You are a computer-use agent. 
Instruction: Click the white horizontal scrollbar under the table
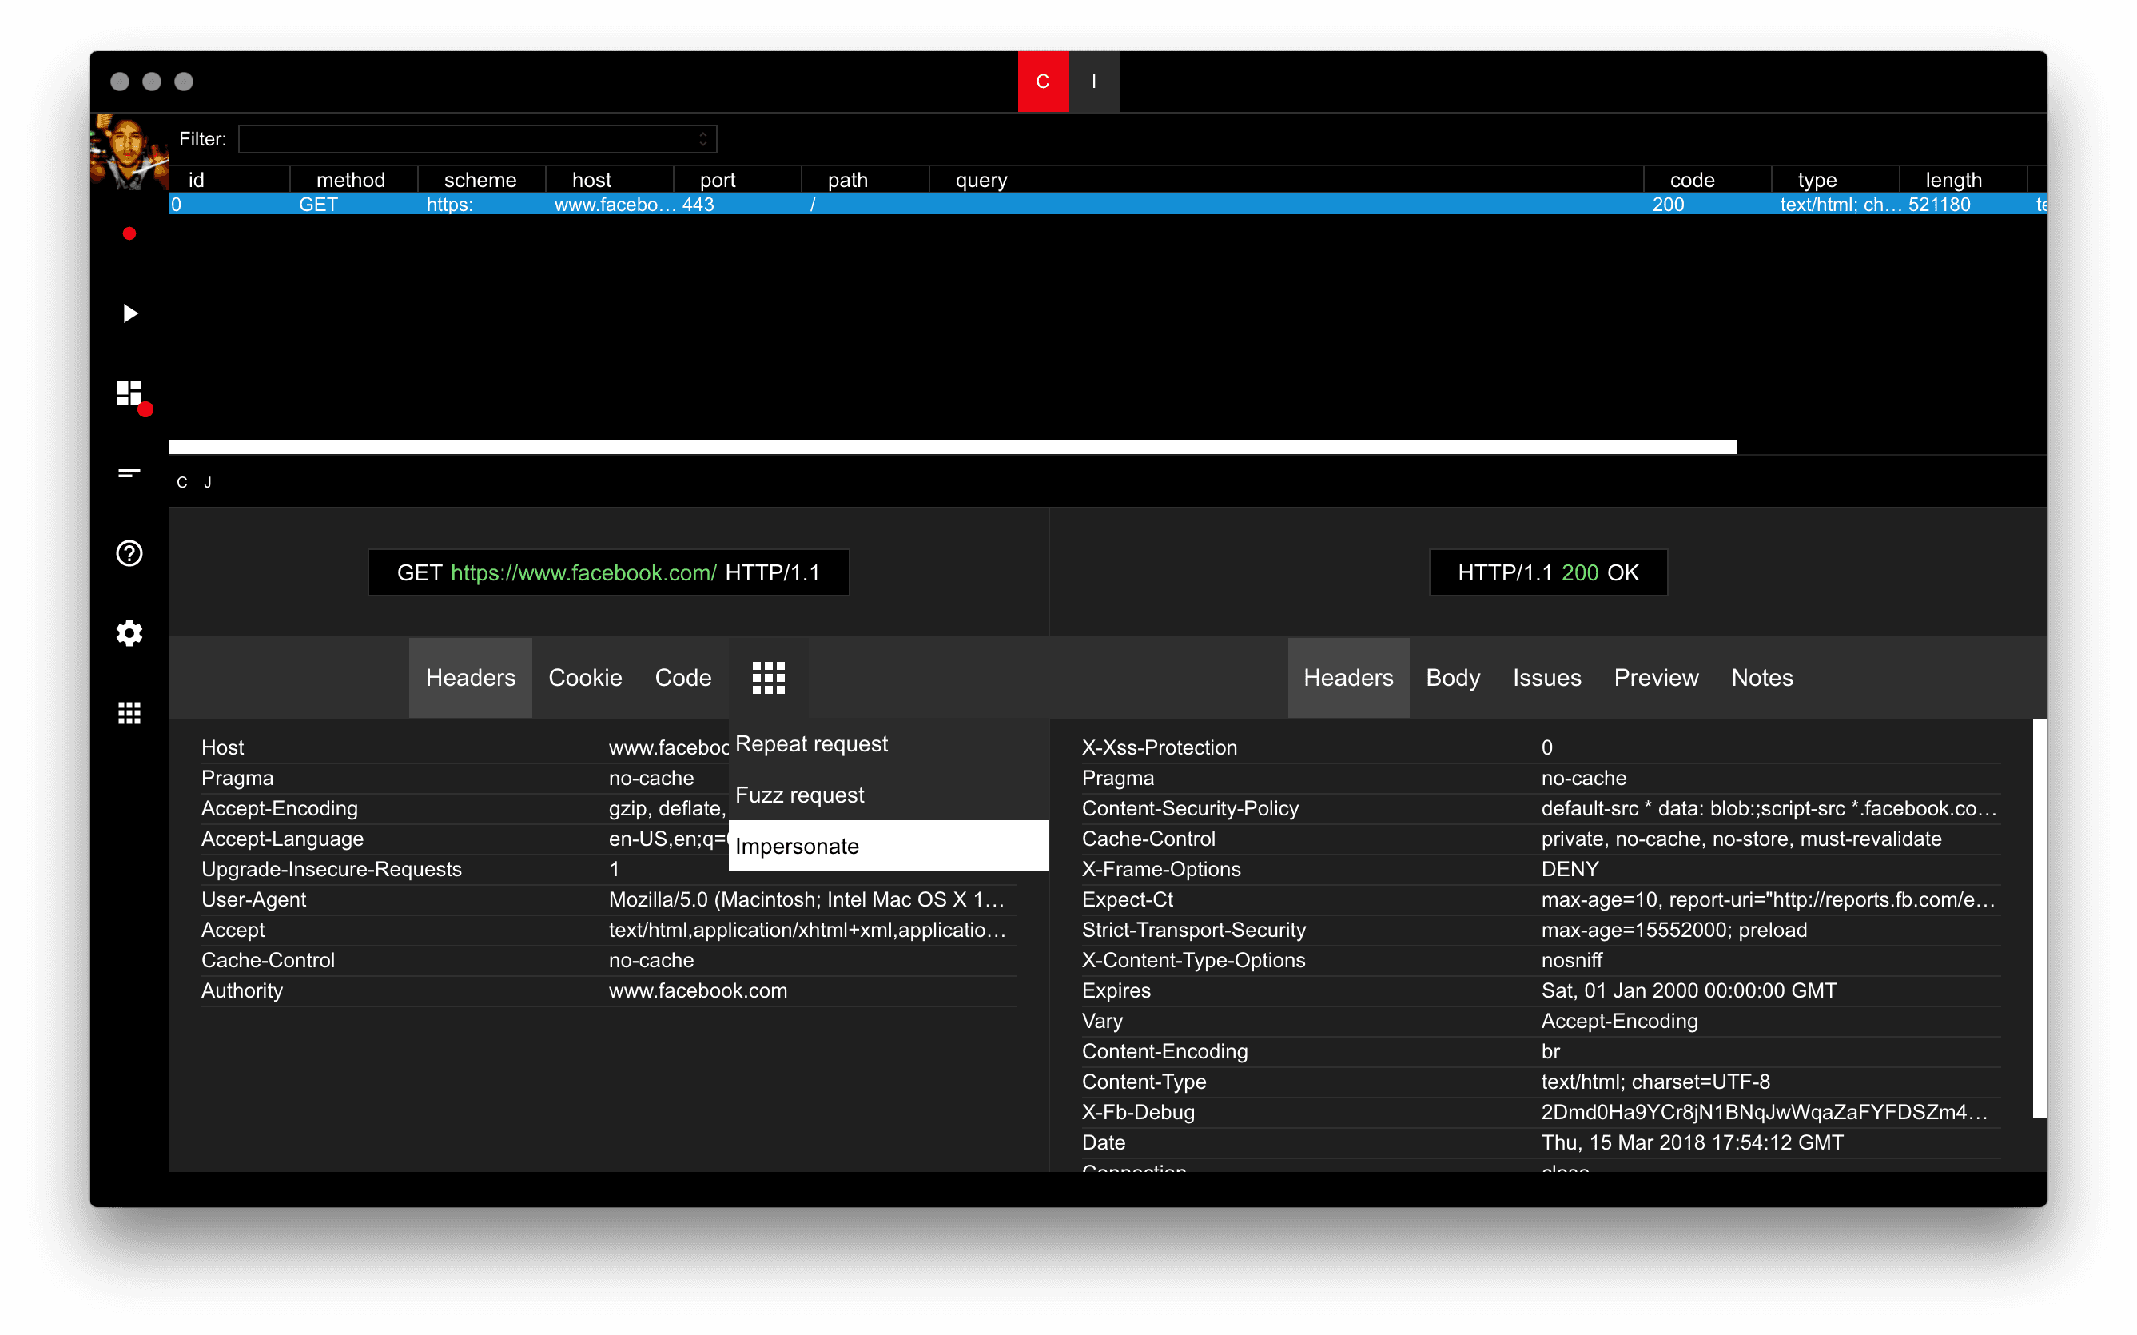[x=953, y=447]
